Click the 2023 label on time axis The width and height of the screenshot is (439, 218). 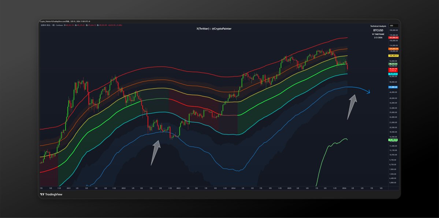pos(178,188)
